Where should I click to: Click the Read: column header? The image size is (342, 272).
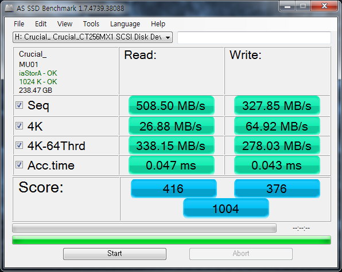(x=140, y=55)
